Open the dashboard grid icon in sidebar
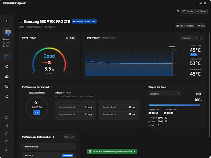The image size is (211, 158). coord(7,56)
